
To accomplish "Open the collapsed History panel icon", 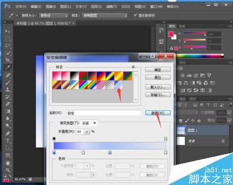I will [161, 30].
